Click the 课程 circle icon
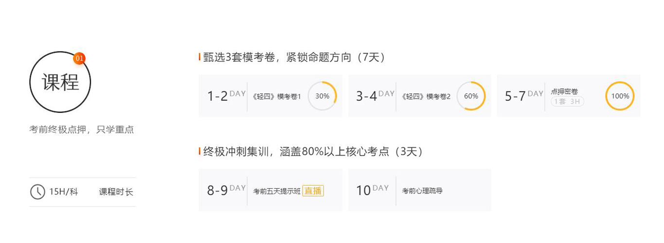This screenshot has width=664, height=243. point(60,82)
